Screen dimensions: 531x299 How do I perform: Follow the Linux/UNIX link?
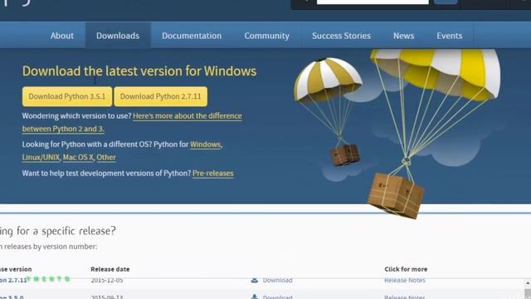pos(41,157)
